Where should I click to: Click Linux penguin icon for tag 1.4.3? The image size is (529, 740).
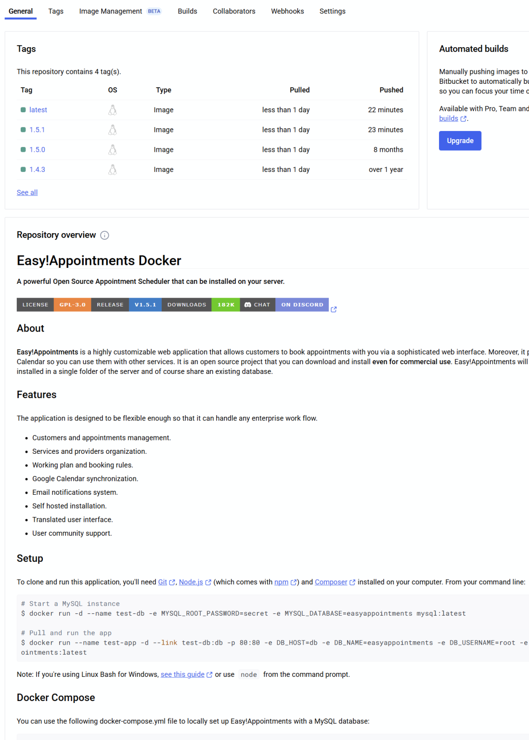(113, 170)
